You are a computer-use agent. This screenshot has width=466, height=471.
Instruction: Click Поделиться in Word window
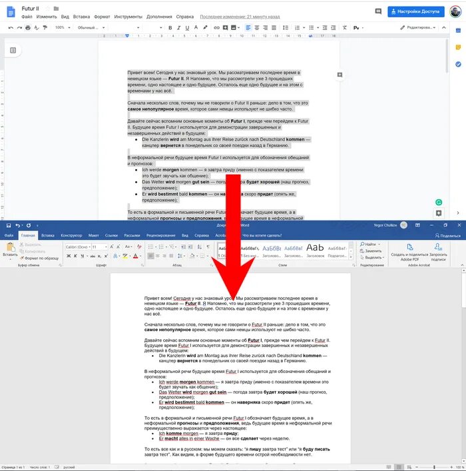[x=447, y=236]
